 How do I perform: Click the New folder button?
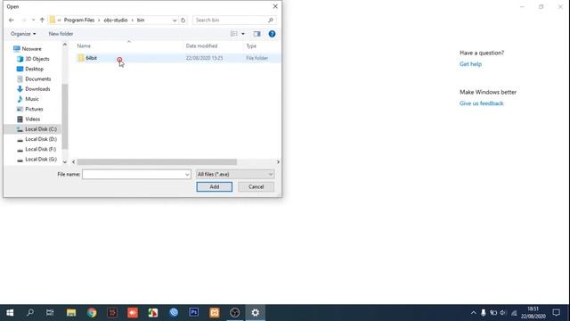click(x=61, y=34)
